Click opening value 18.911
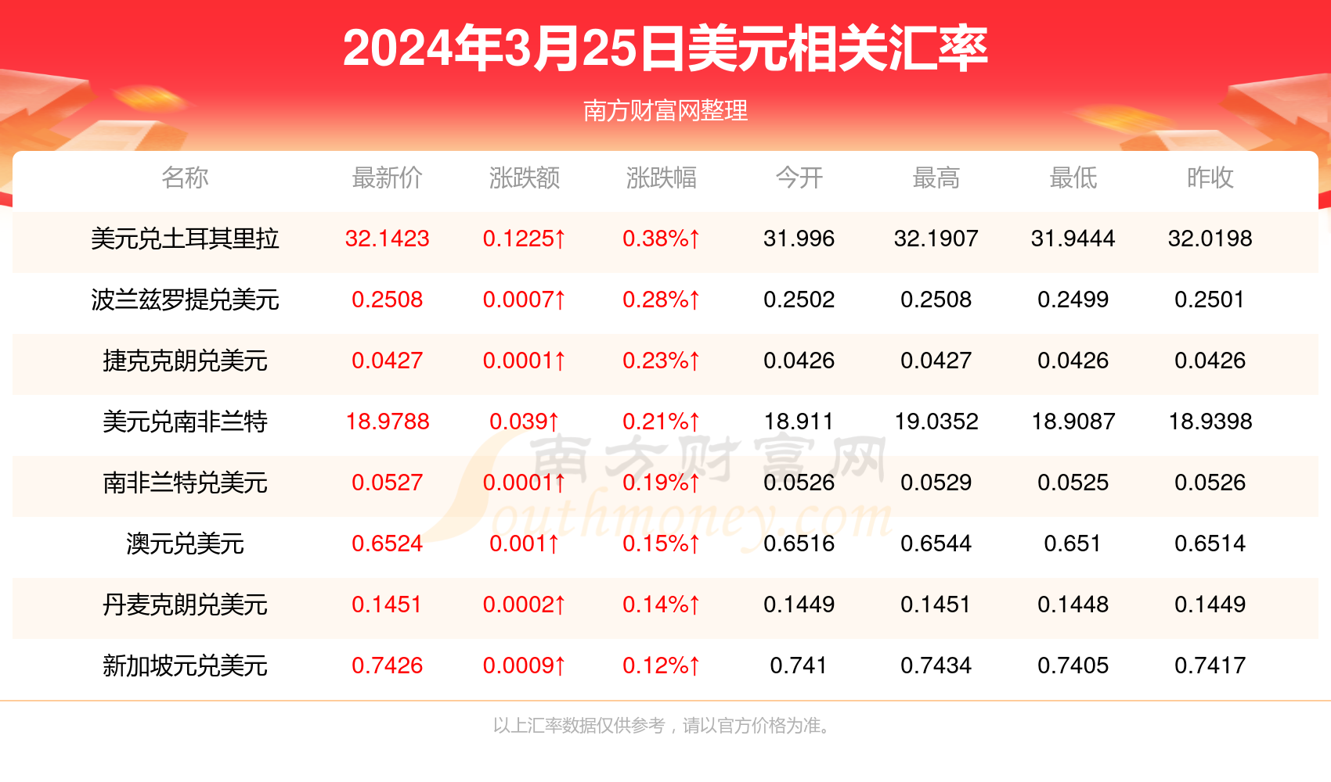This screenshot has height=782, width=1331. [799, 421]
